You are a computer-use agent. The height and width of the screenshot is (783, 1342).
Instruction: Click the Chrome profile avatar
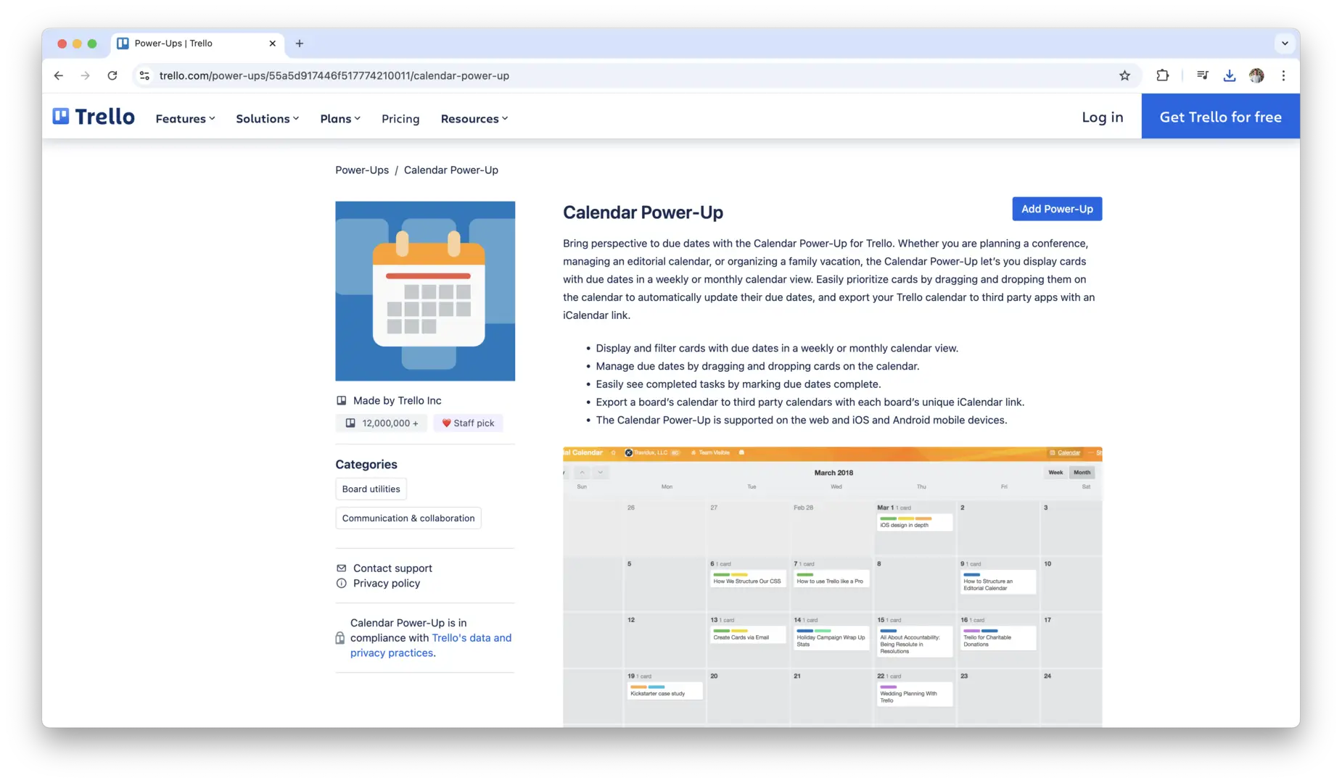point(1256,75)
